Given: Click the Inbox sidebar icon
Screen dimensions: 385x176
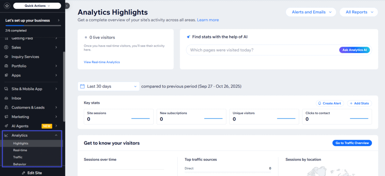Looking at the screenshot, I should pos(6,98).
